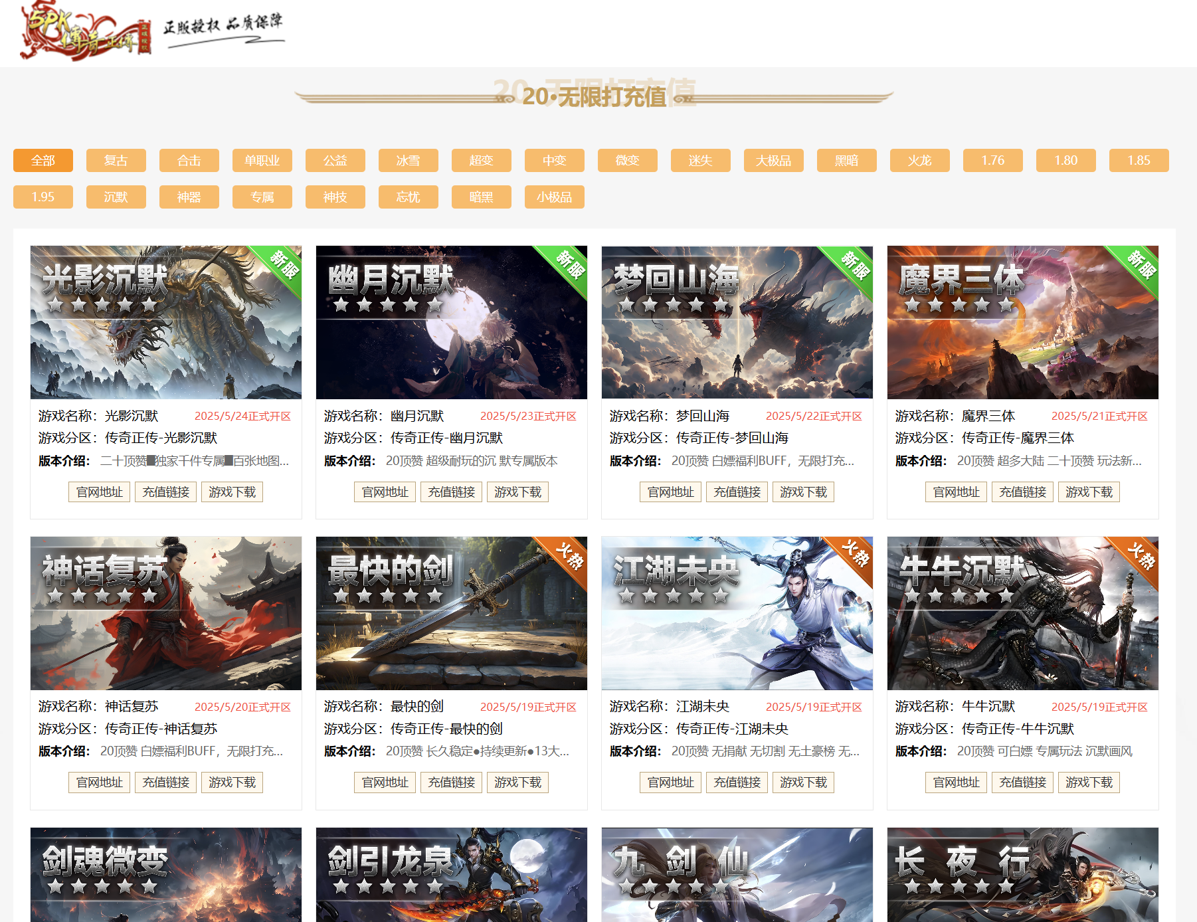Choose the 1.80 version filter
This screenshot has height=922, width=1197.
[x=1066, y=161]
